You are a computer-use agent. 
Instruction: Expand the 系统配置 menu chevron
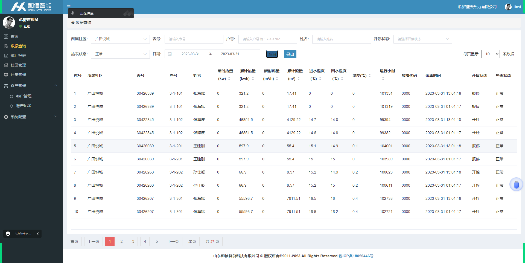tap(56, 116)
